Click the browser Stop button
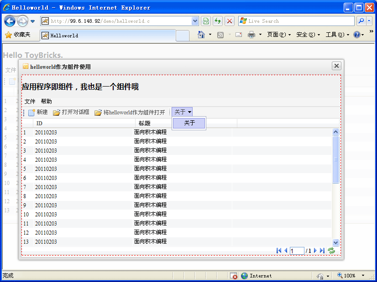 point(230,21)
